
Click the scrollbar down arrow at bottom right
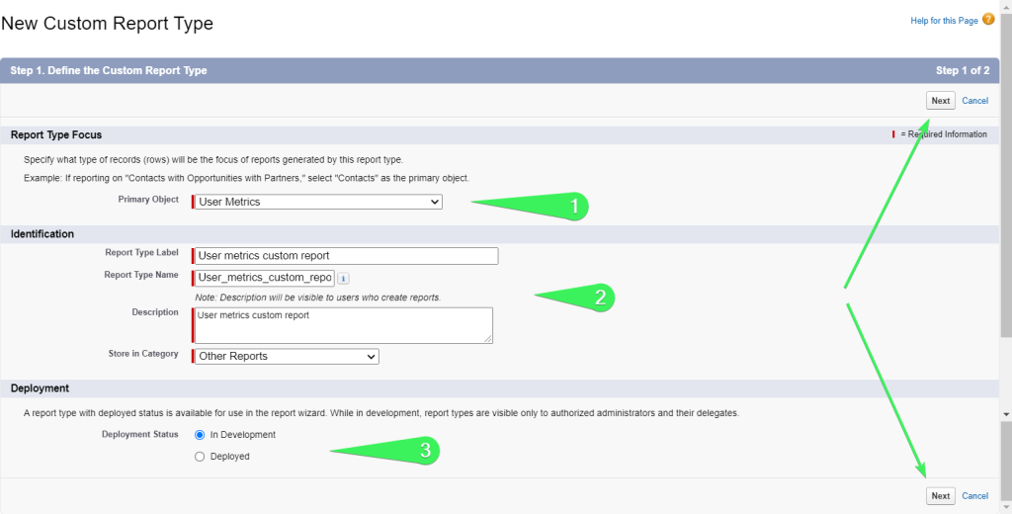coord(1006,507)
